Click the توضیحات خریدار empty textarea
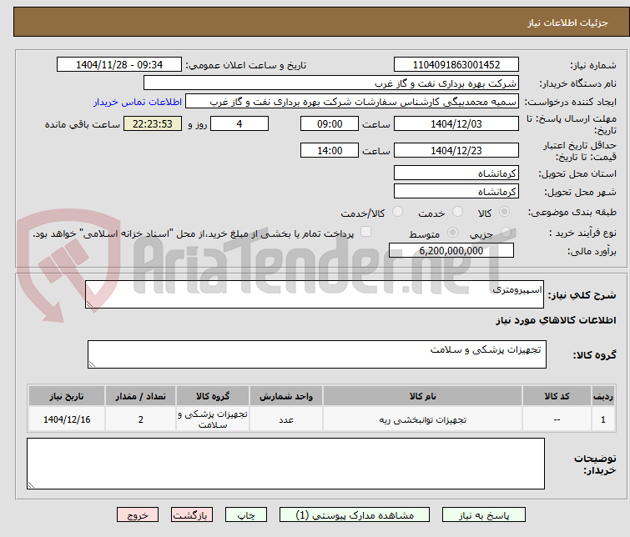The height and width of the screenshot is (537, 630). click(x=285, y=464)
